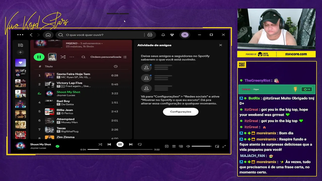
Task: Sort by the "Título" column header
Action: [49, 66]
